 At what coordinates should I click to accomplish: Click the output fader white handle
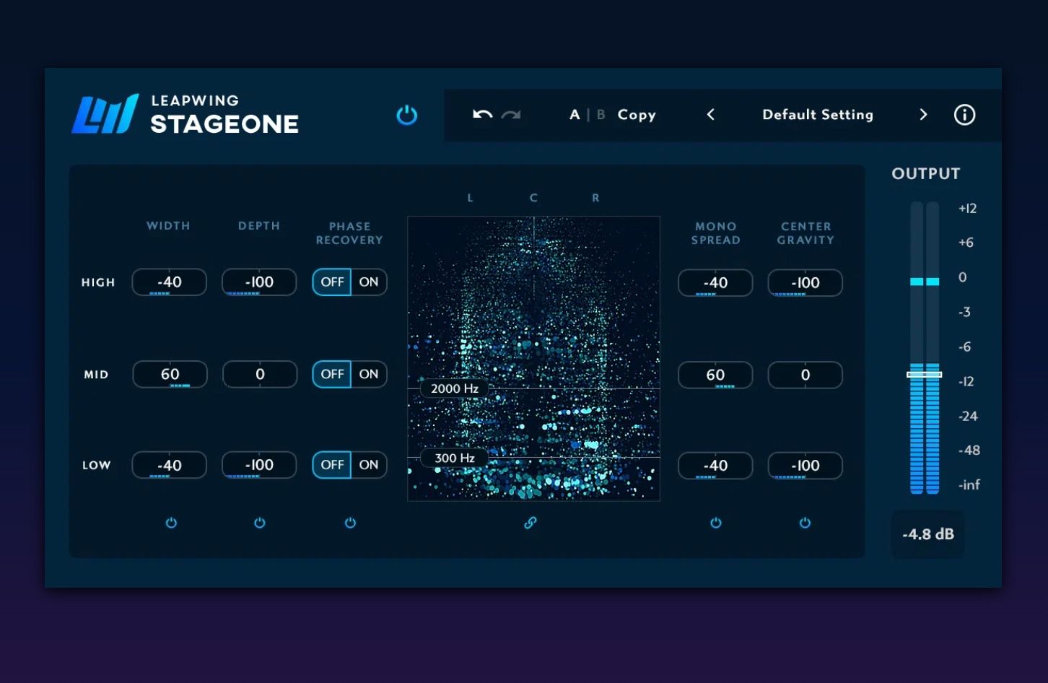(x=925, y=374)
